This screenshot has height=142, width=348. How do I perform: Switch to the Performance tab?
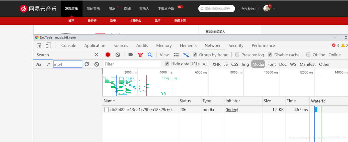coord(263,45)
